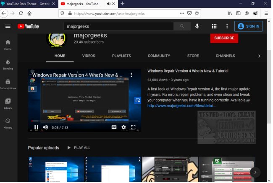273x183 pixels.
Task: View site security lock information
Action: [70, 13]
